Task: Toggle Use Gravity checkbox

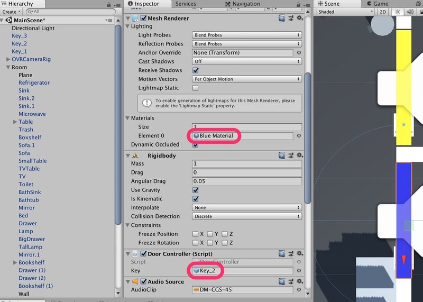Action: tap(196, 190)
